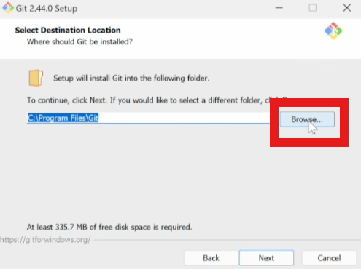This screenshot has width=361, height=269.
Task: Open the https://gitforwindows.org/ link
Action: point(45,240)
